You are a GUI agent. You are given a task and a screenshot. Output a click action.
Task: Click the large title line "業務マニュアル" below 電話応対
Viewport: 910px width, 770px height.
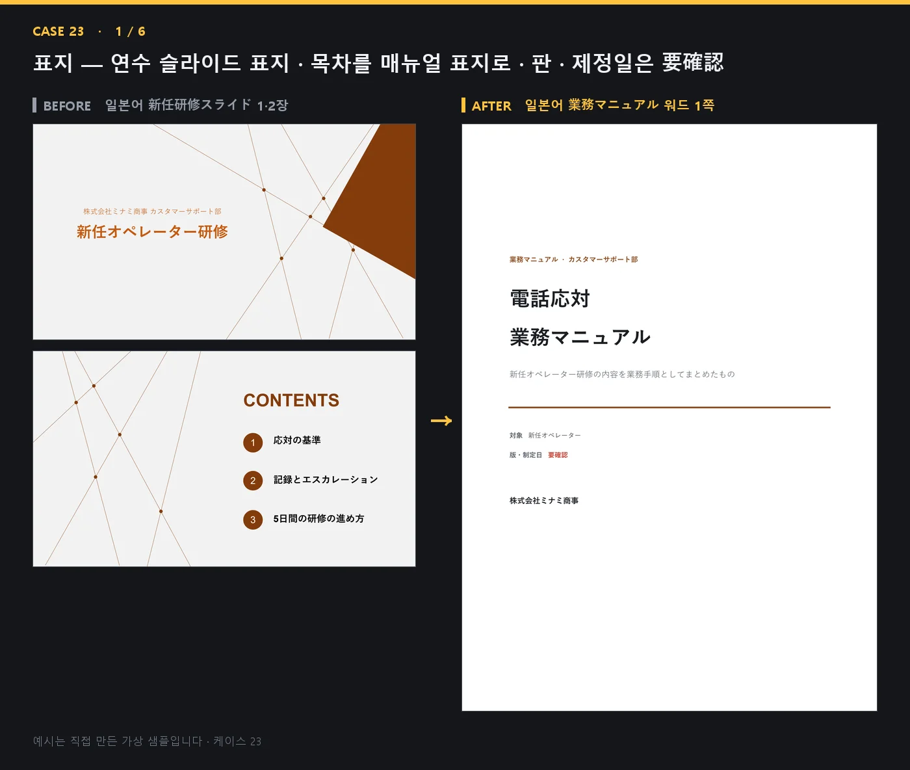pos(580,337)
